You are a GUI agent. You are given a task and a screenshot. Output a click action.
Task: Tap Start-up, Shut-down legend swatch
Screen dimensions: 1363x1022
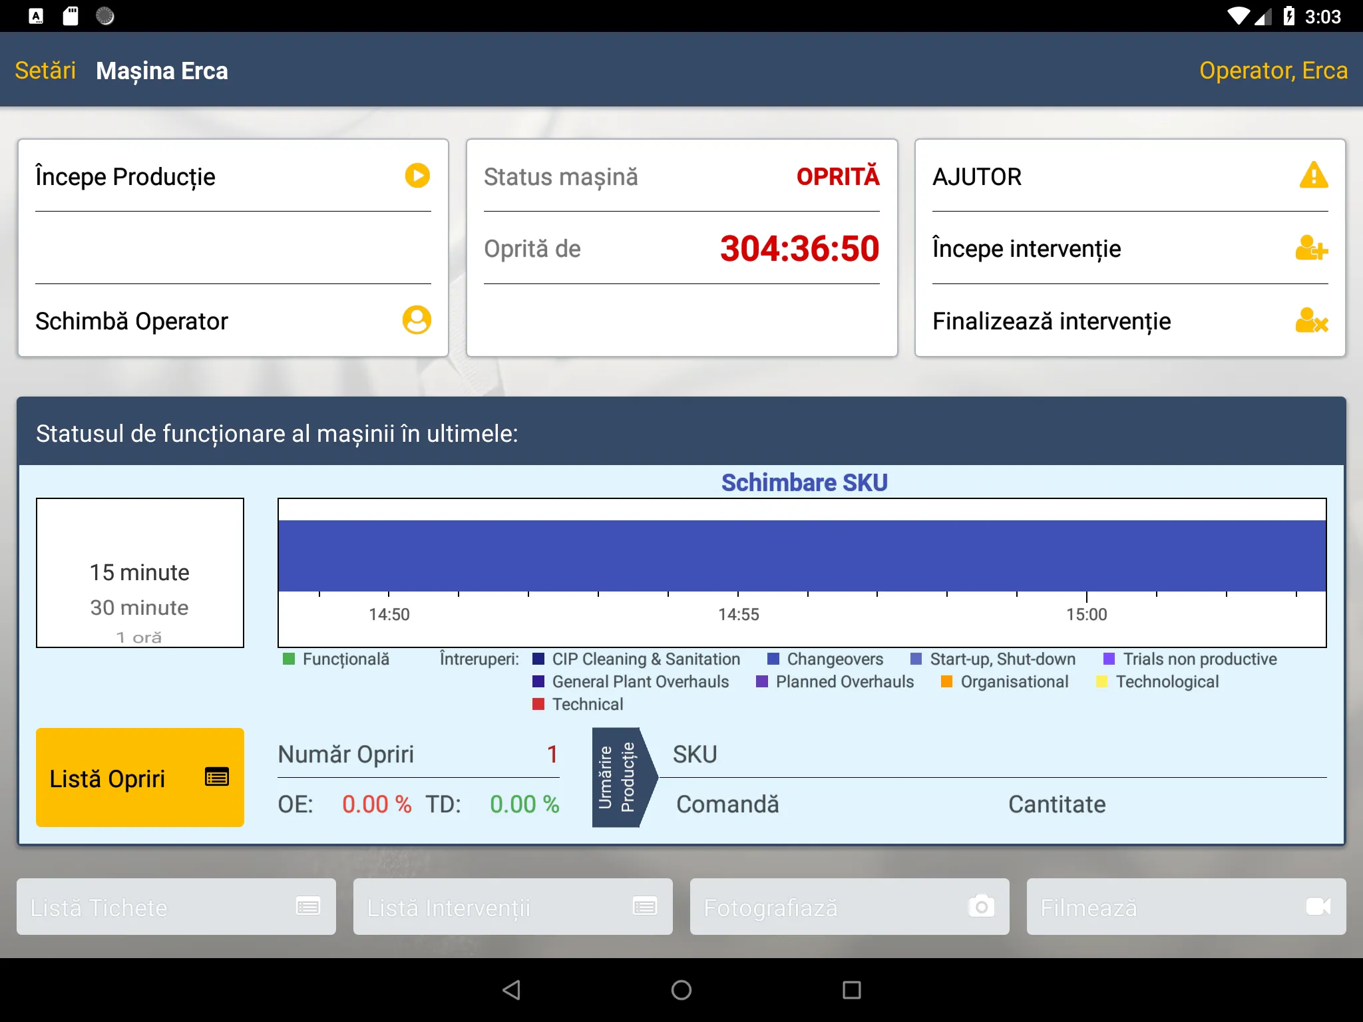916,659
